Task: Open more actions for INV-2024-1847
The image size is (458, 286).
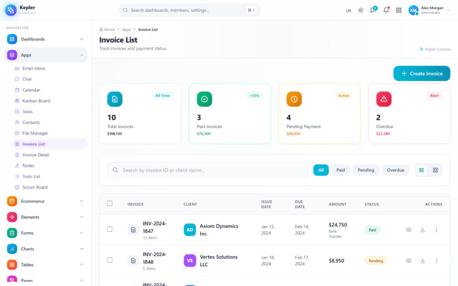Action: [437, 229]
